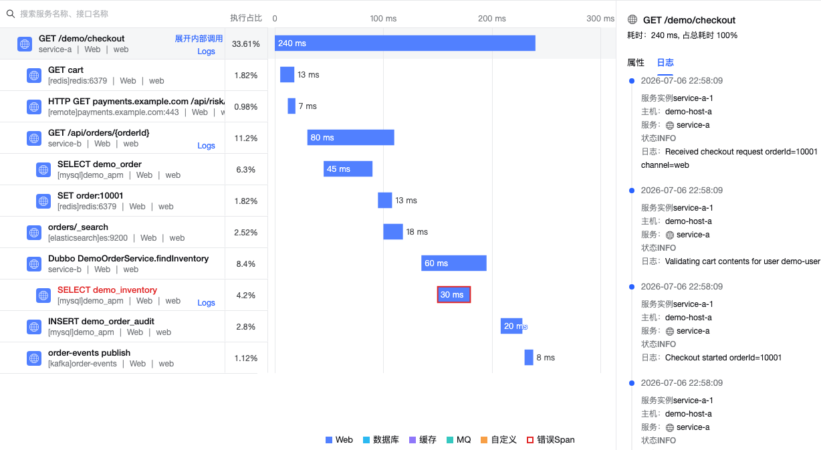Screen dimensions: 821x450
Task: Click the globe icon for SELECT demo_inventory row
Action: (43, 296)
